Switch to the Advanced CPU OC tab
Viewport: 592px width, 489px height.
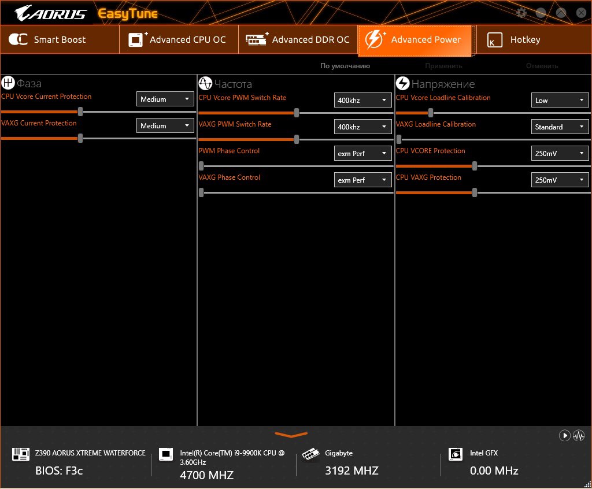[x=179, y=40]
